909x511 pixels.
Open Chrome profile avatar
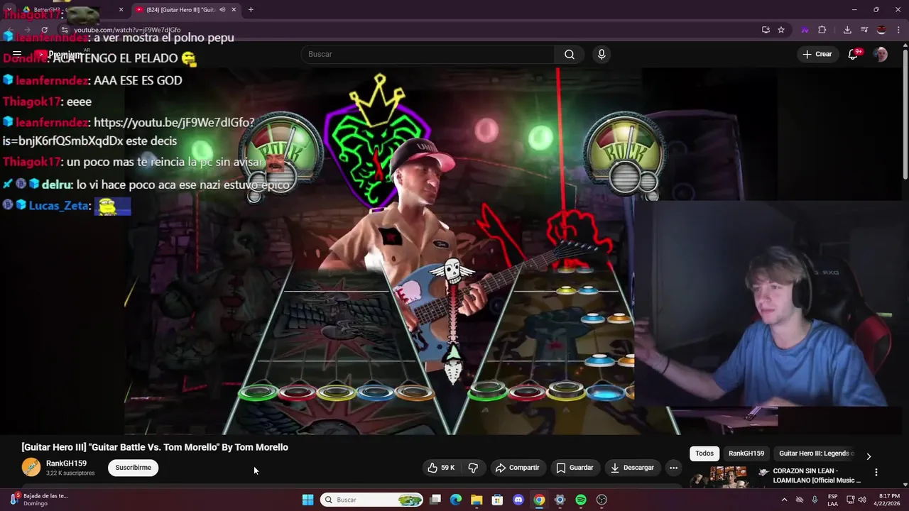tap(881, 30)
